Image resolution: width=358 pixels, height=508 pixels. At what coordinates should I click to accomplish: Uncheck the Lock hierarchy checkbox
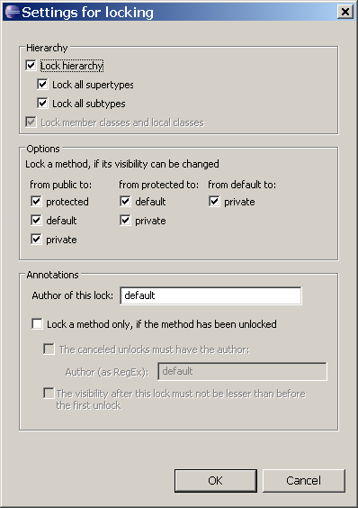[x=31, y=66]
